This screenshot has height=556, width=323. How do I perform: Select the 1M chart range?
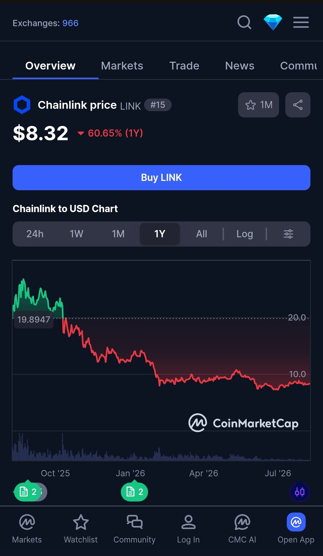tap(118, 234)
